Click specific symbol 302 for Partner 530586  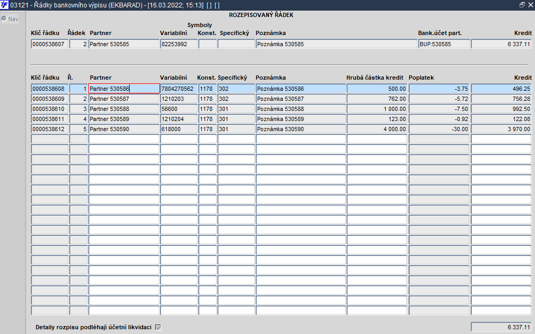[x=236, y=89]
